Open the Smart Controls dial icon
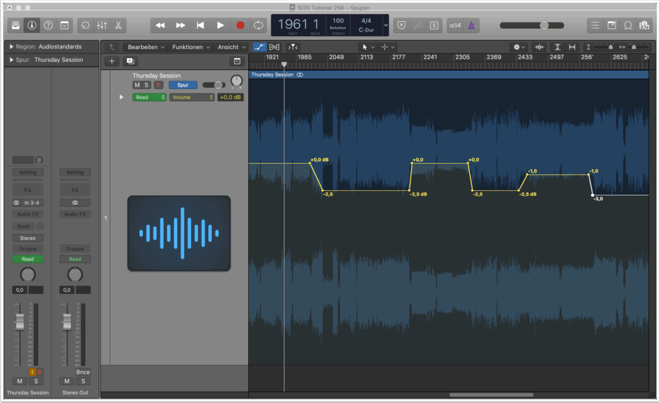Screen dimensions: 660x403 (x=85, y=25)
